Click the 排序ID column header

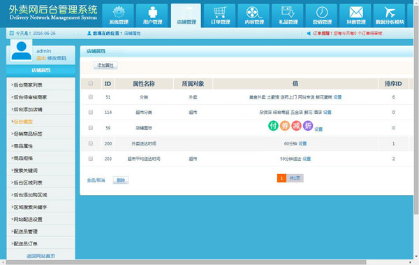393,84
